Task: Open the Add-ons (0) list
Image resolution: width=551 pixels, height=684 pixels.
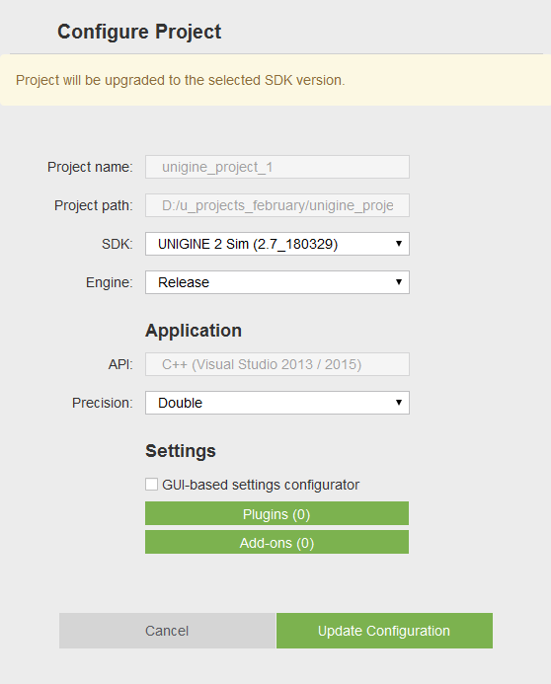Action: (x=277, y=542)
